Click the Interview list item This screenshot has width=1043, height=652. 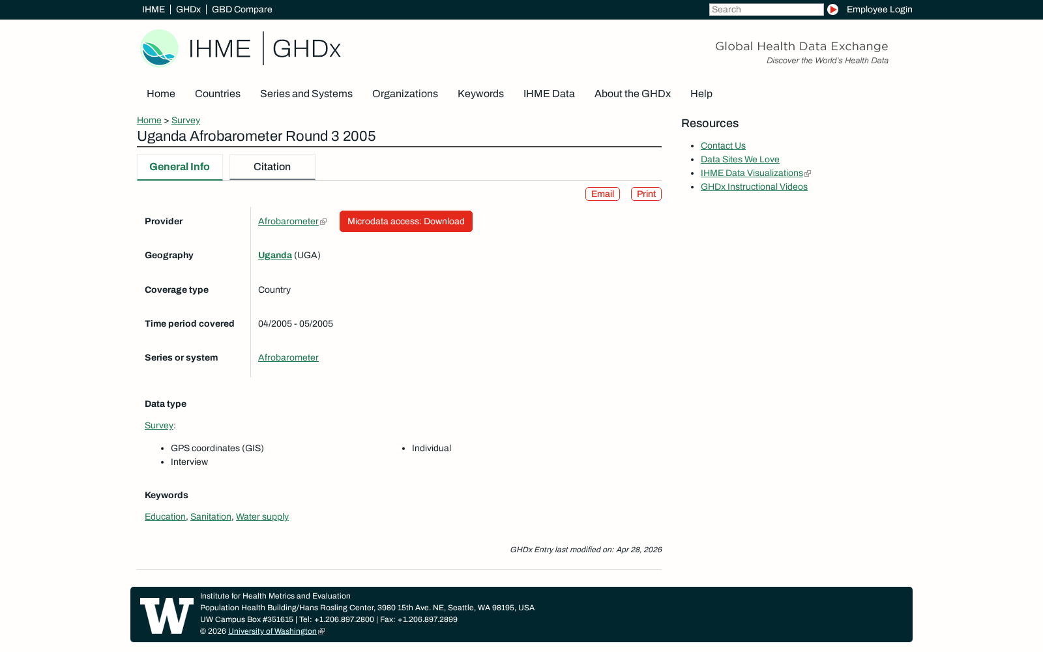pos(189,462)
